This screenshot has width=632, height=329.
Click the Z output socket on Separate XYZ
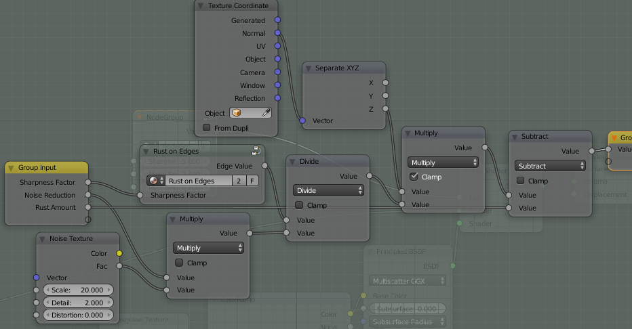tap(385, 108)
